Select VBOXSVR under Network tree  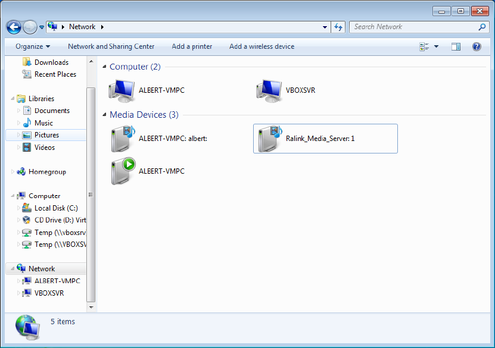[43, 293]
